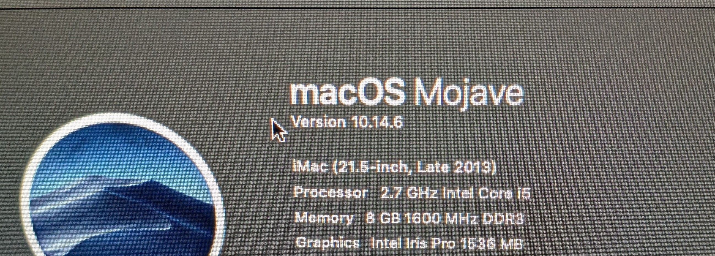Click the Processor label

pos(331,192)
